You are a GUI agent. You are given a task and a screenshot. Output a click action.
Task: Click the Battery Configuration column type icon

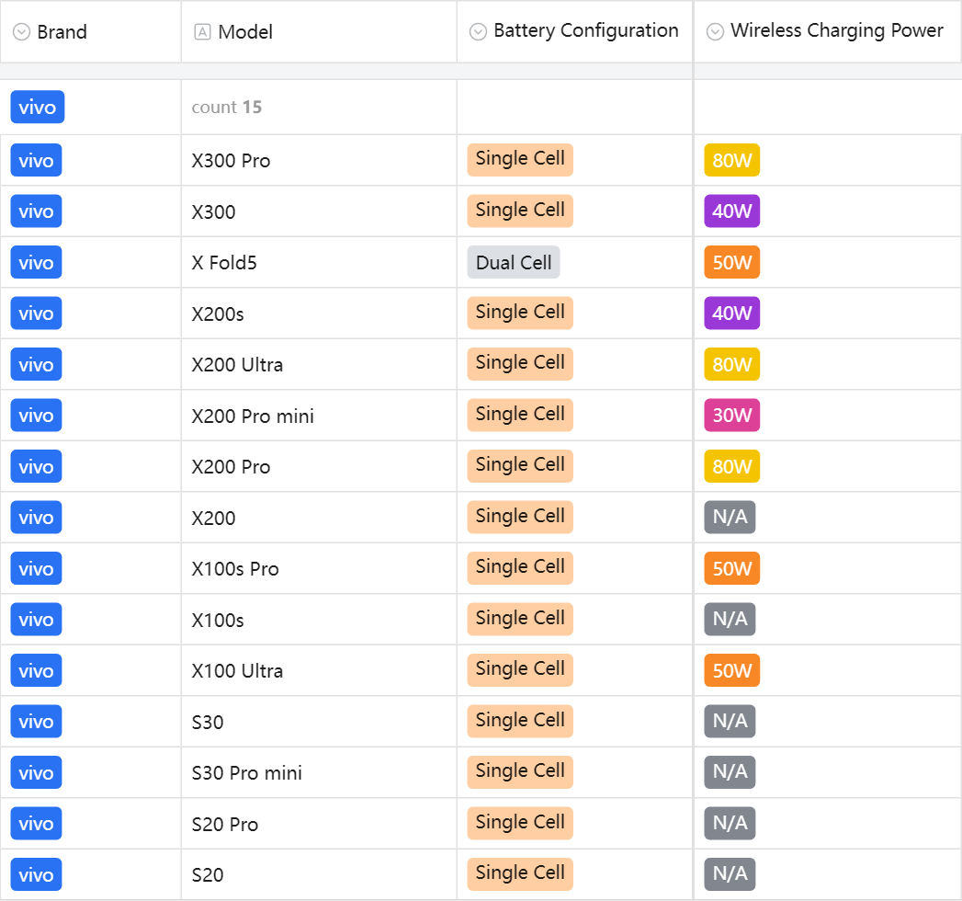478,31
